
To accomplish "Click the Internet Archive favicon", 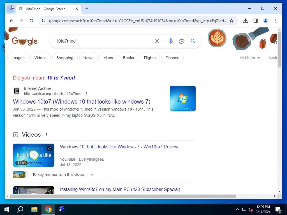I will [17, 91].
